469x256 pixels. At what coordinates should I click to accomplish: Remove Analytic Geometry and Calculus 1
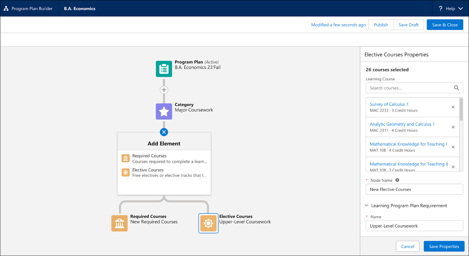453,127
